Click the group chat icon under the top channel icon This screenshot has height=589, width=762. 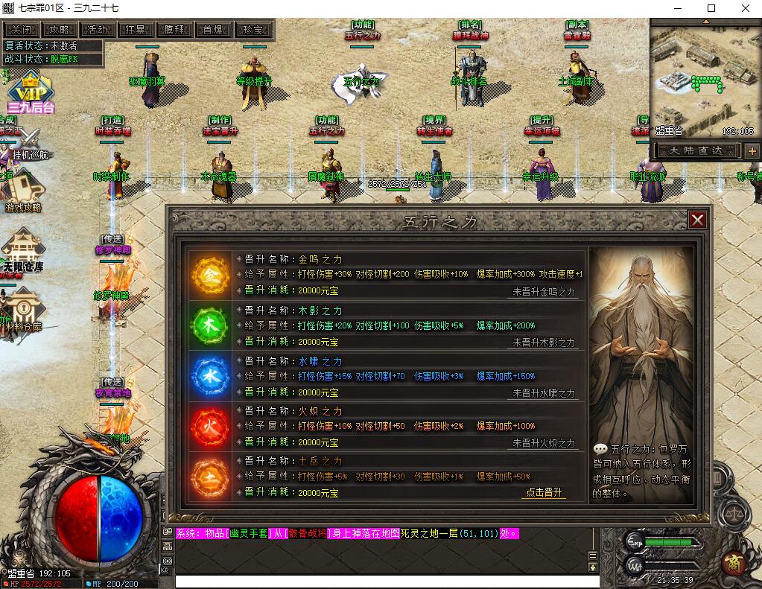coord(168,547)
